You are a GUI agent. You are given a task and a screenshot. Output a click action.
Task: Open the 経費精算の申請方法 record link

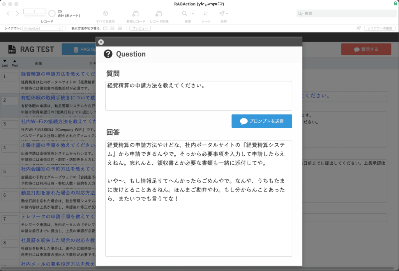(x=58, y=74)
